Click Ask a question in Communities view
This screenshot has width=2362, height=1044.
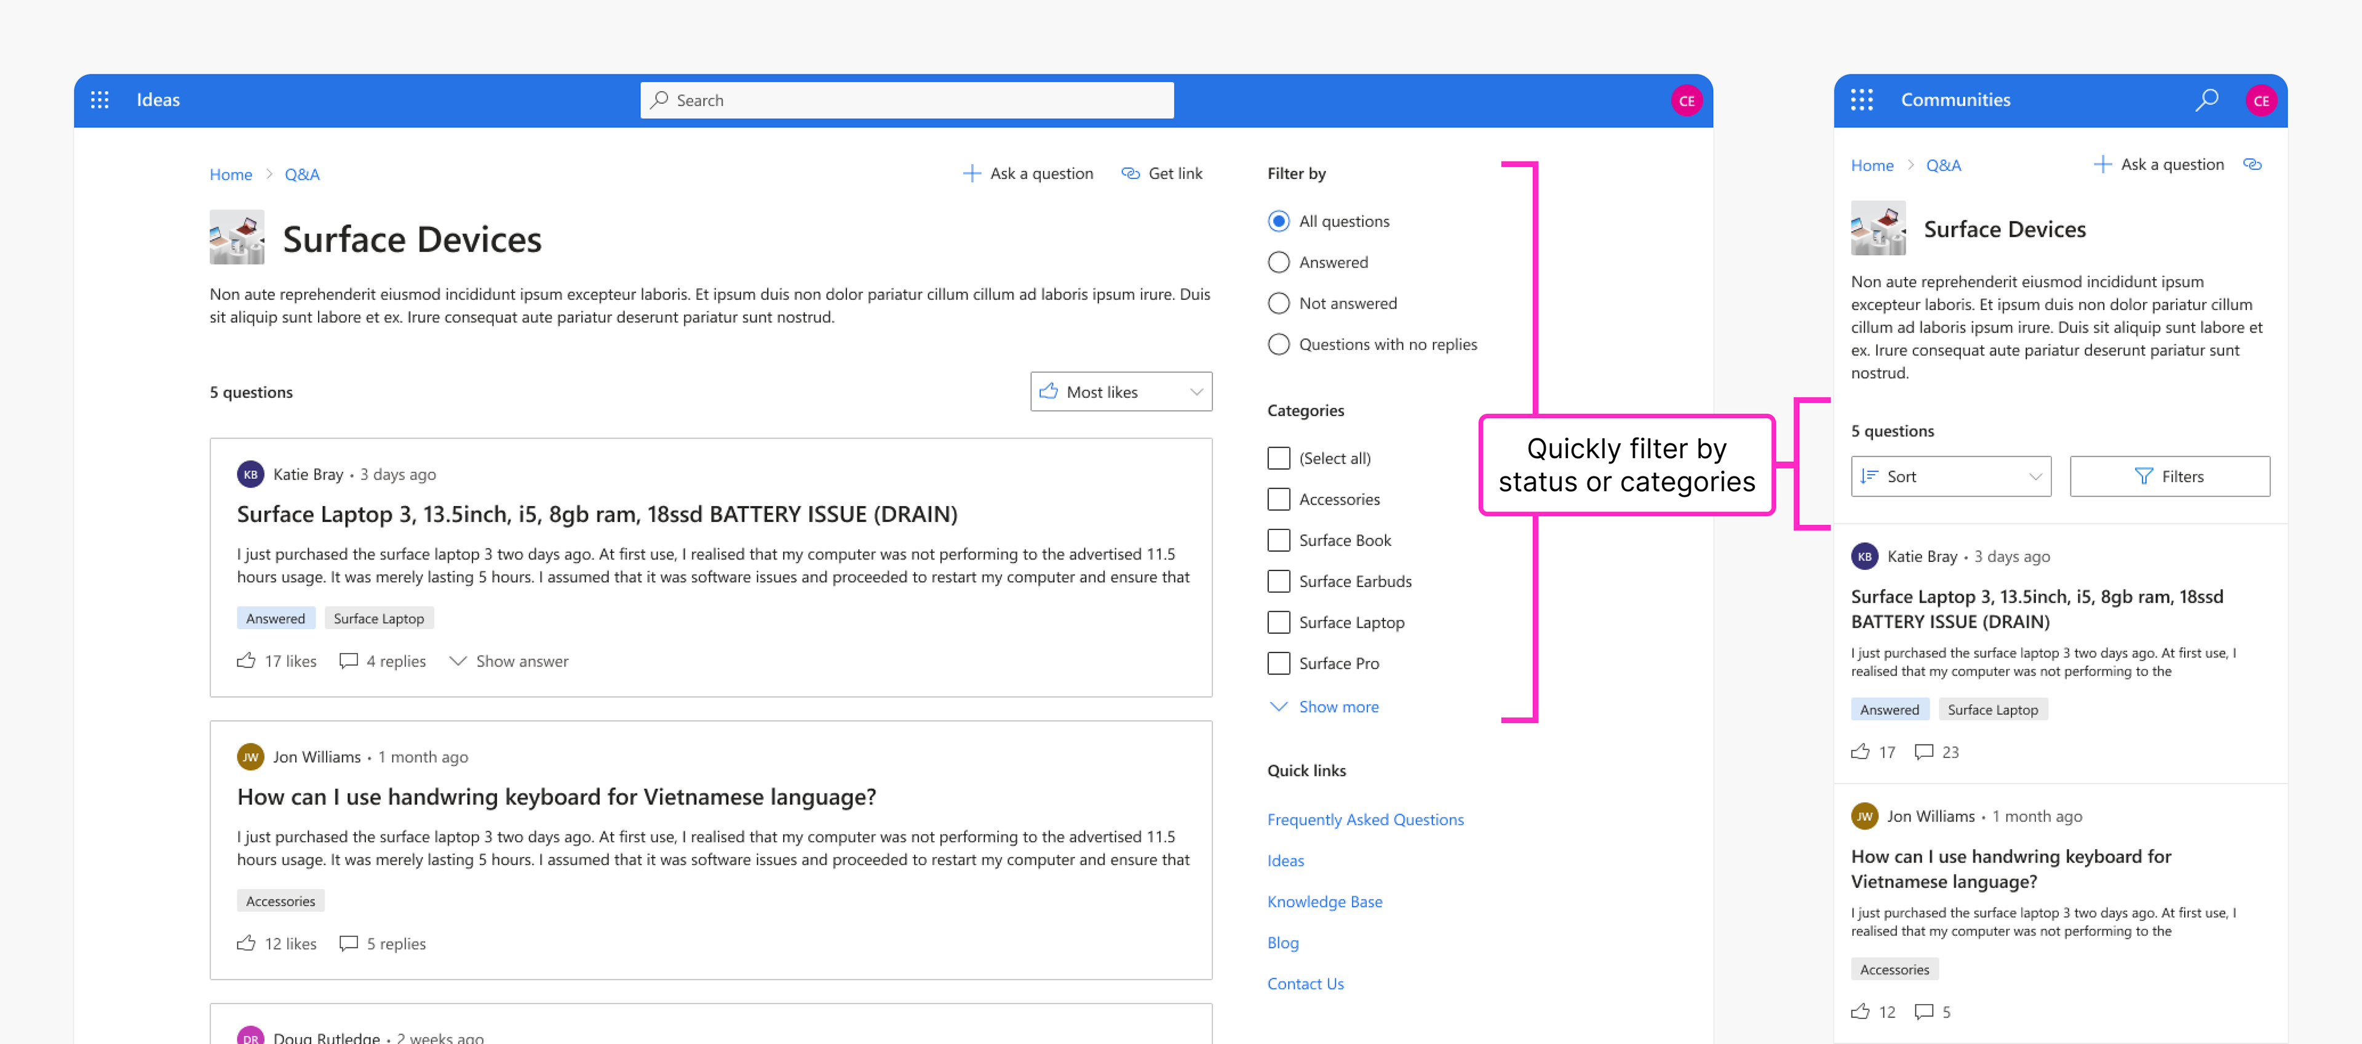pyautogui.click(x=2158, y=165)
